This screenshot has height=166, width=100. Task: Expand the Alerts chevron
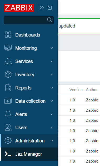point(52,114)
